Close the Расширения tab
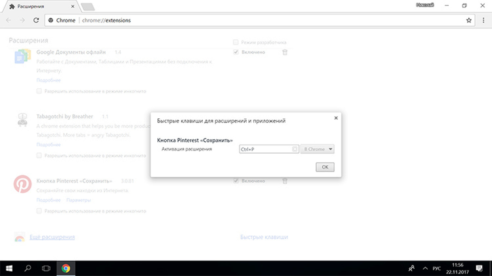This screenshot has width=492, height=276. click(72, 7)
